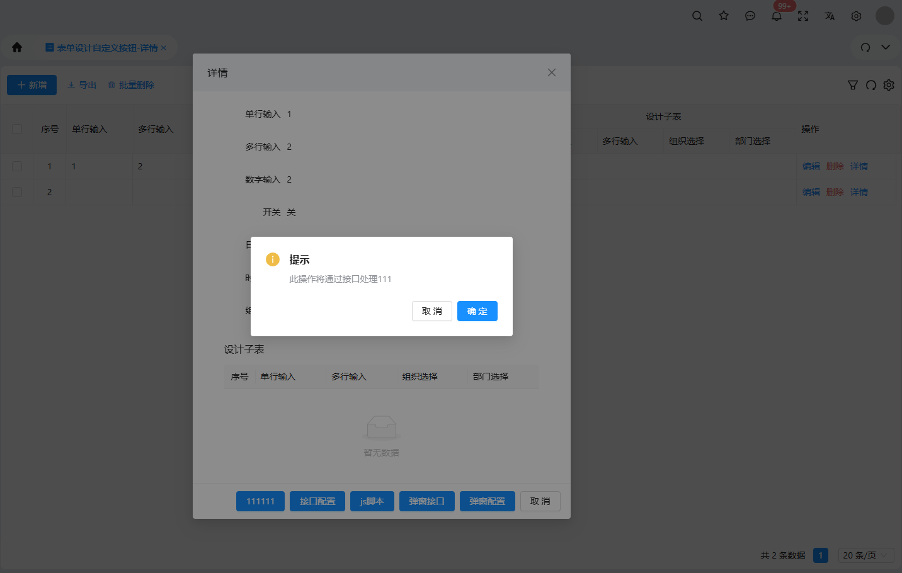Image resolution: width=902 pixels, height=573 pixels.
Task: Click the 共 2 条数据 total count text
Action: (x=783, y=555)
